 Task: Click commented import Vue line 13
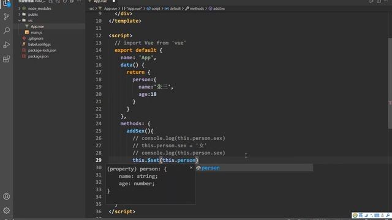click(x=150, y=43)
